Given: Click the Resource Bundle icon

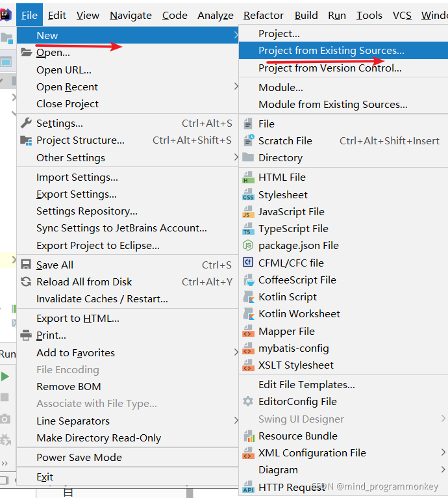Looking at the screenshot, I should (x=249, y=436).
